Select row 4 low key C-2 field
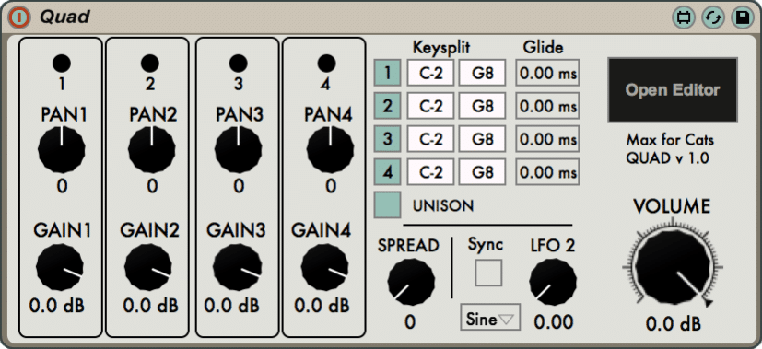Screen dimensions: 762x349 click(x=430, y=172)
